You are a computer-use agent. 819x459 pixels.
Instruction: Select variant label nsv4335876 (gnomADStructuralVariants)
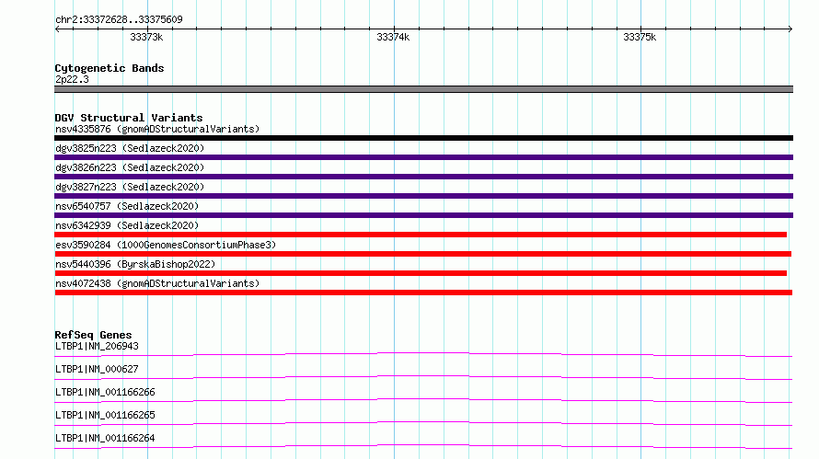(x=157, y=129)
